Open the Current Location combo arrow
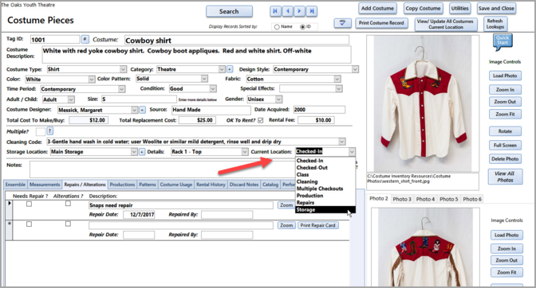This screenshot has width=536, height=288. pos(352,152)
